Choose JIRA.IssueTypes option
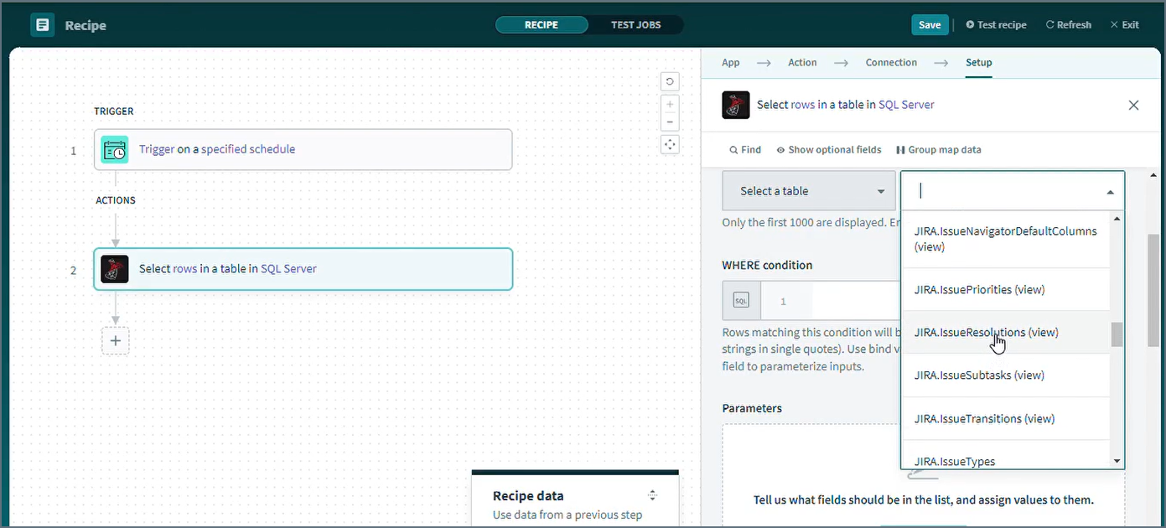Viewport: 1166px width, 528px height. coord(1005,457)
